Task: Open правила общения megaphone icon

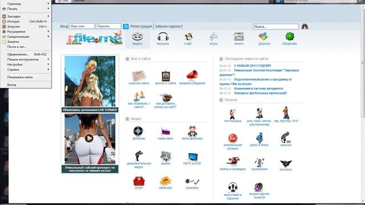Action: pos(192,75)
